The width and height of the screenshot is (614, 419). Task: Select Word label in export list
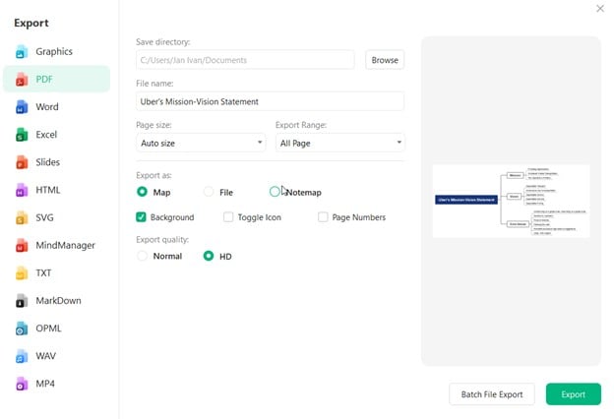(47, 107)
